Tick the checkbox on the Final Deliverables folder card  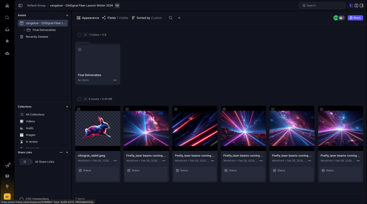coord(80,49)
